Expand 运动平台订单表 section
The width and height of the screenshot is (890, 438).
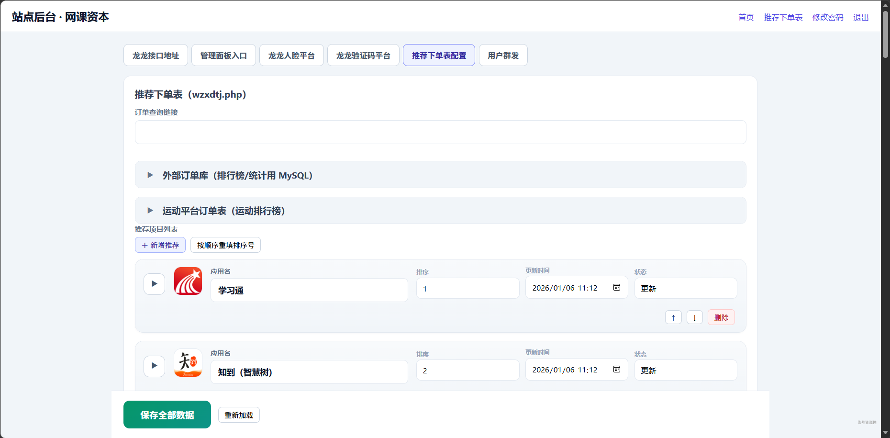point(440,211)
